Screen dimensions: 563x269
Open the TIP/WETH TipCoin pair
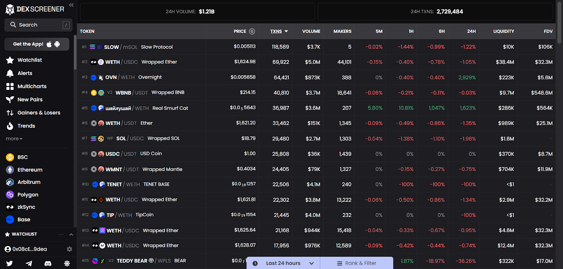point(316,215)
